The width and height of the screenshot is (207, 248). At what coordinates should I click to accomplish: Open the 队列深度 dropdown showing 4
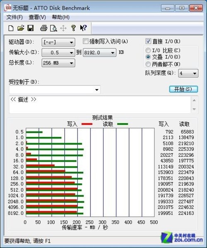coord(188,73)
